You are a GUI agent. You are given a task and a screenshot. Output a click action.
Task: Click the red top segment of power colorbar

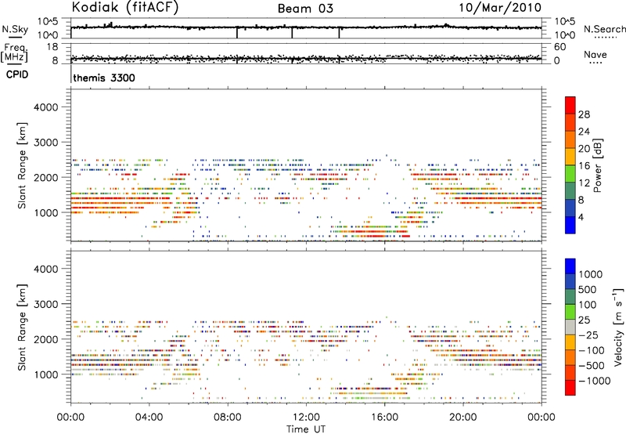570,105
